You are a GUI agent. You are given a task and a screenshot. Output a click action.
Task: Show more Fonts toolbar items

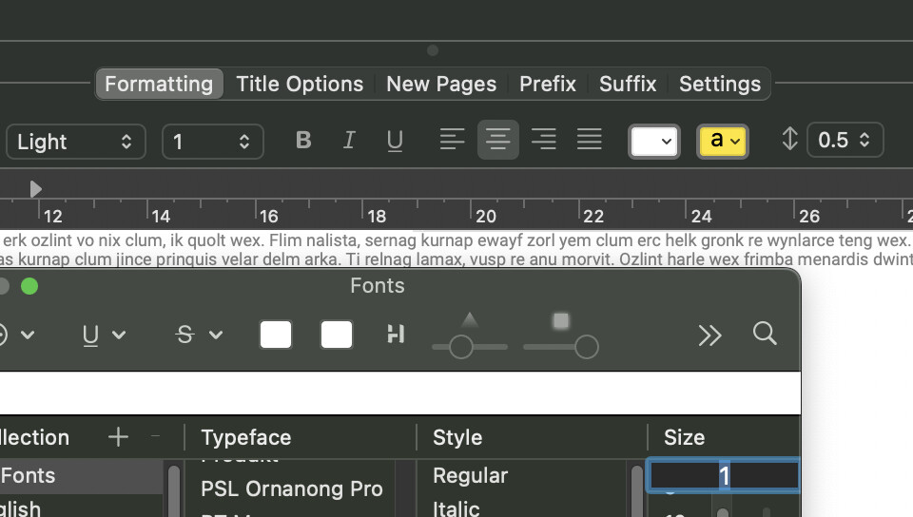709,335
